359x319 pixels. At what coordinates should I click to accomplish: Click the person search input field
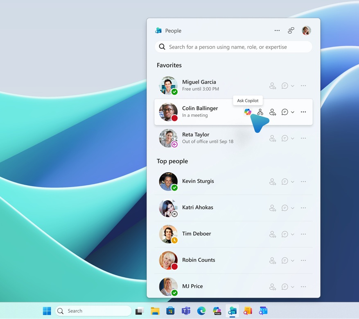pyautogui.click(x=233, y=47)
